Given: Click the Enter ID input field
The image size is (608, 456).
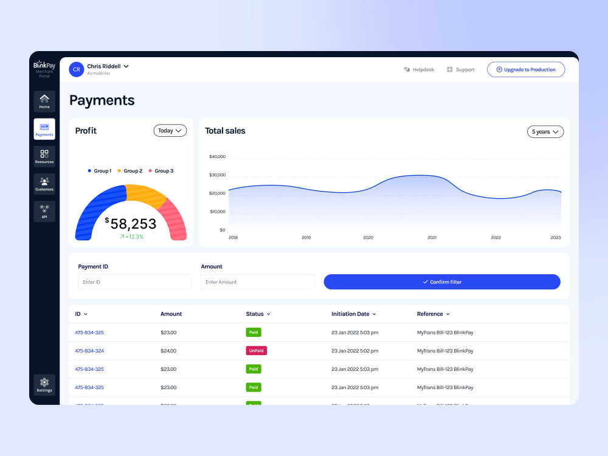Looking at the screenshot, I should coord(134,282).
